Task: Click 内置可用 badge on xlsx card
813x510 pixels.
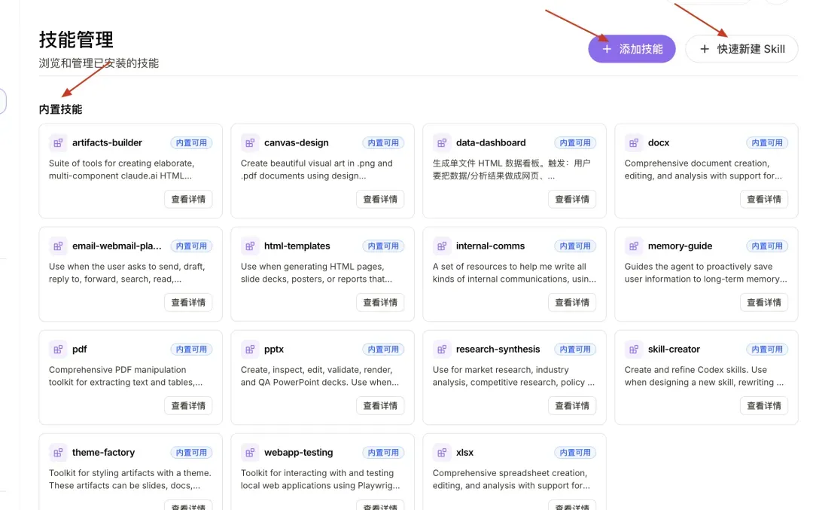Action: point(575,453)
